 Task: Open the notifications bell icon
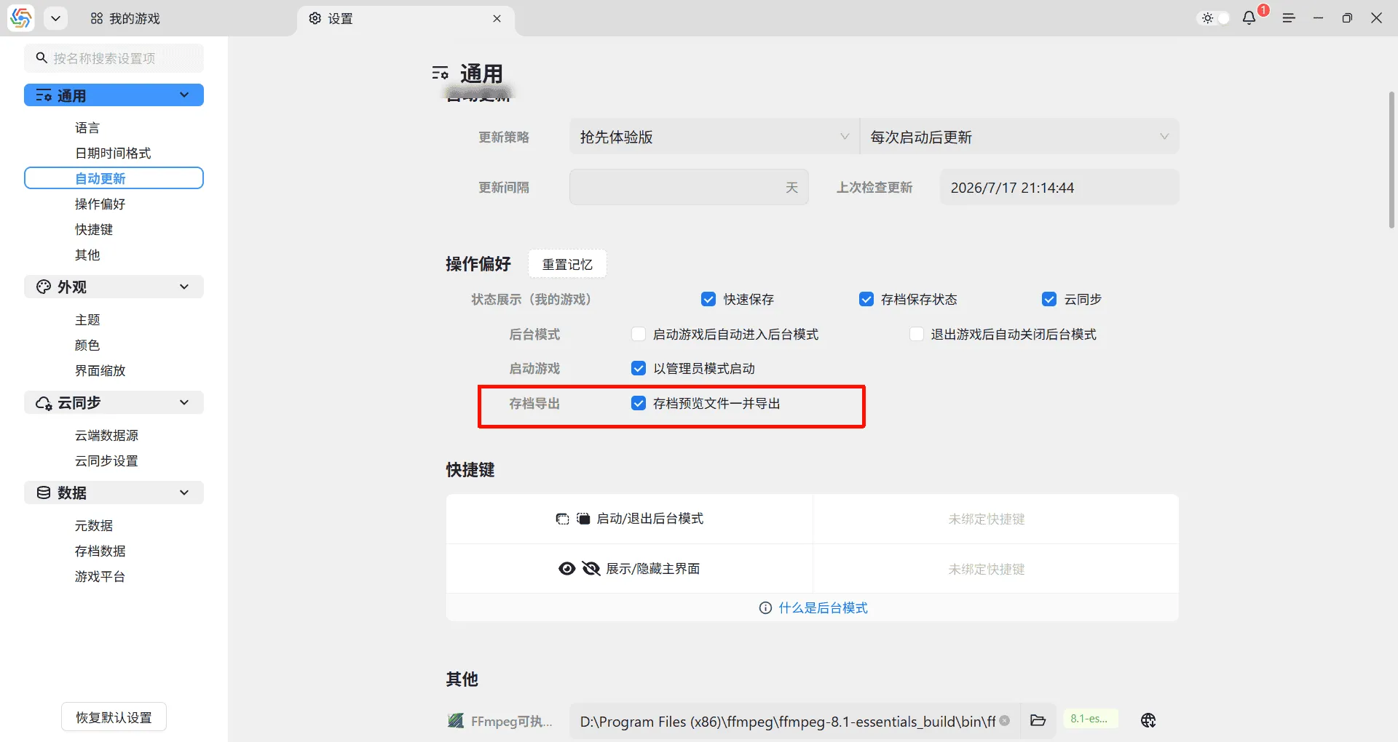point(1249,18)
